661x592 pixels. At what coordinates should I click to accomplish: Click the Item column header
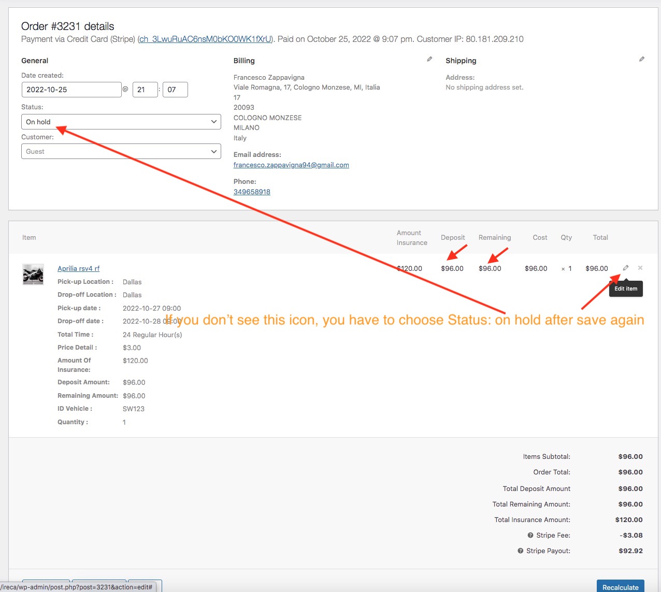coord(29,238)
